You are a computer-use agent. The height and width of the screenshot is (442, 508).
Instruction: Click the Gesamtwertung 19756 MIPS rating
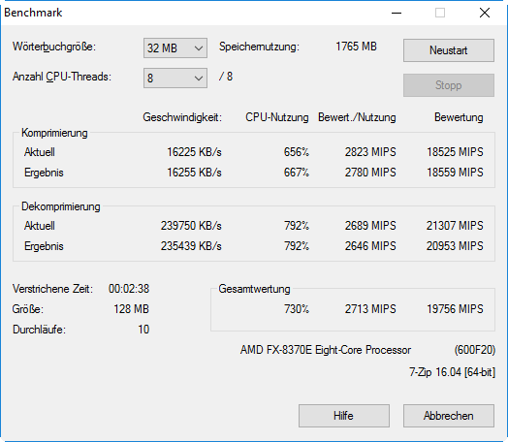[455, 309]
